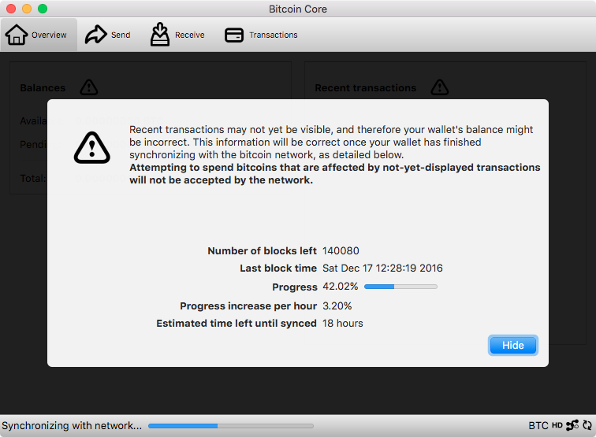The height and width of the screenshot is (437, 596).
Task: Minimize the Bitcoin Core window
Action: point(27,9)
